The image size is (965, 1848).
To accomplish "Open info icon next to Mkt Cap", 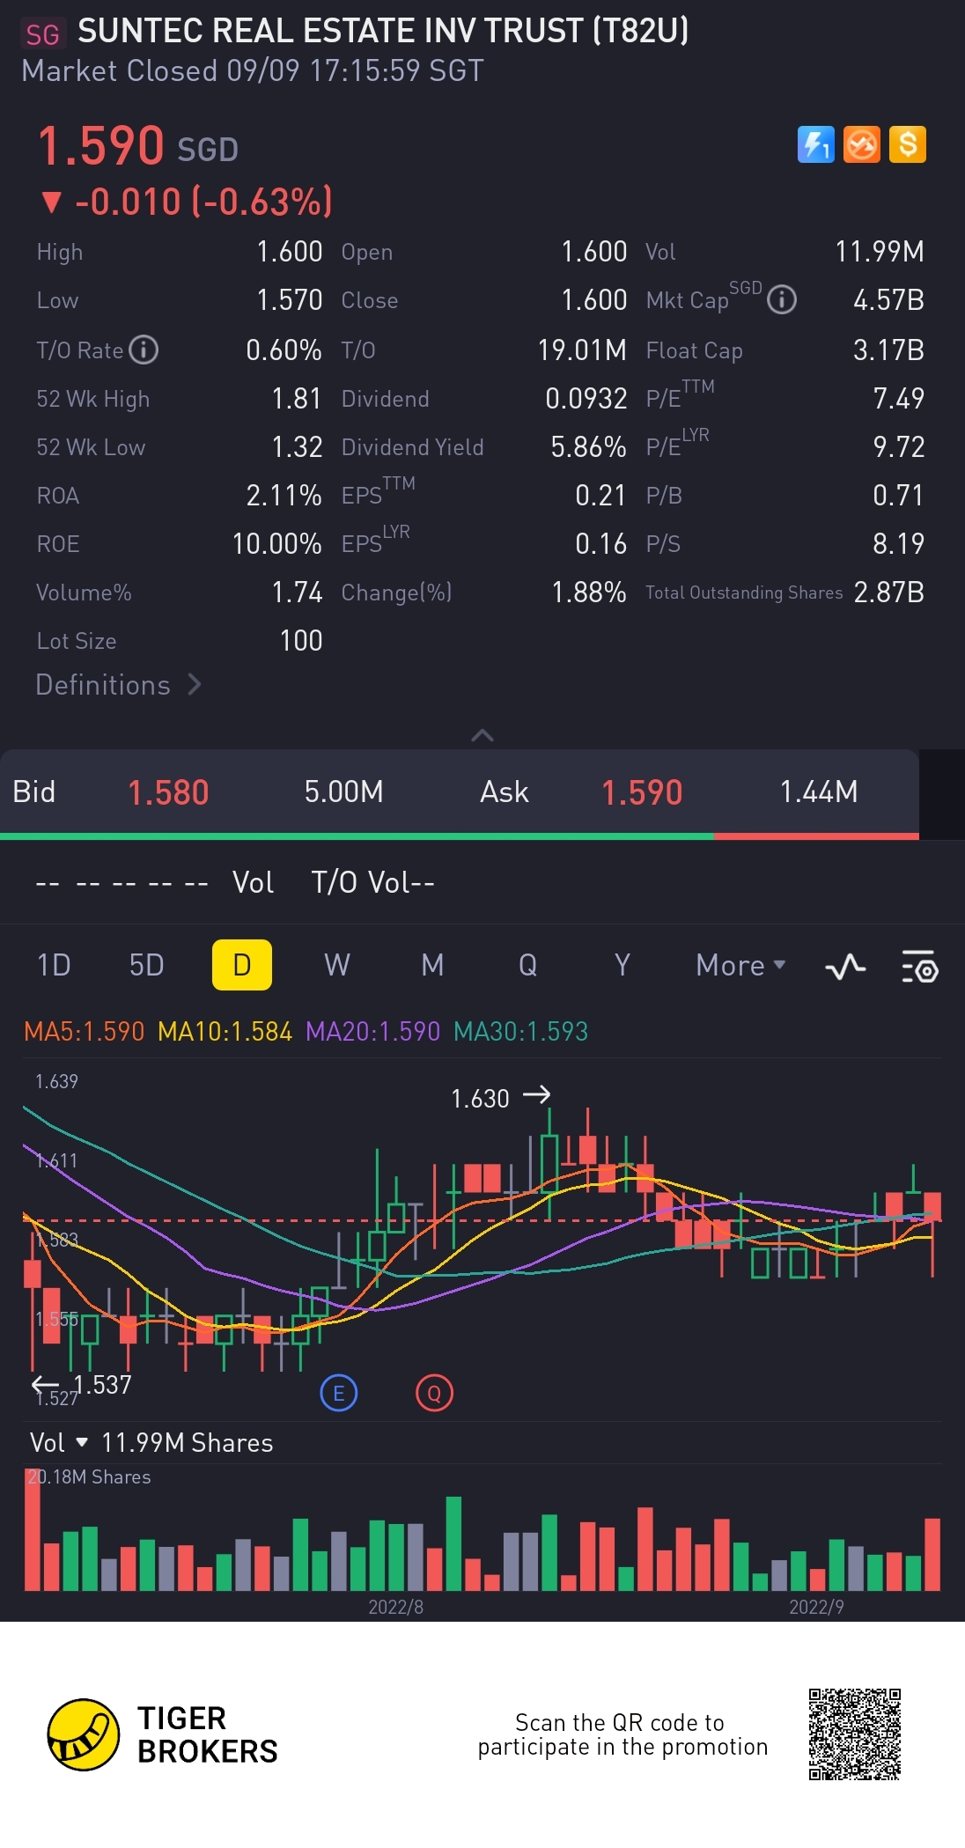I will coord(782,299).
